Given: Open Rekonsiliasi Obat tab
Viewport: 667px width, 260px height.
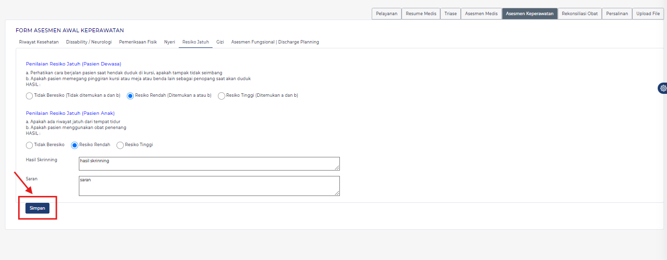Looking at the screenshot, I should (x=580, y=14).
